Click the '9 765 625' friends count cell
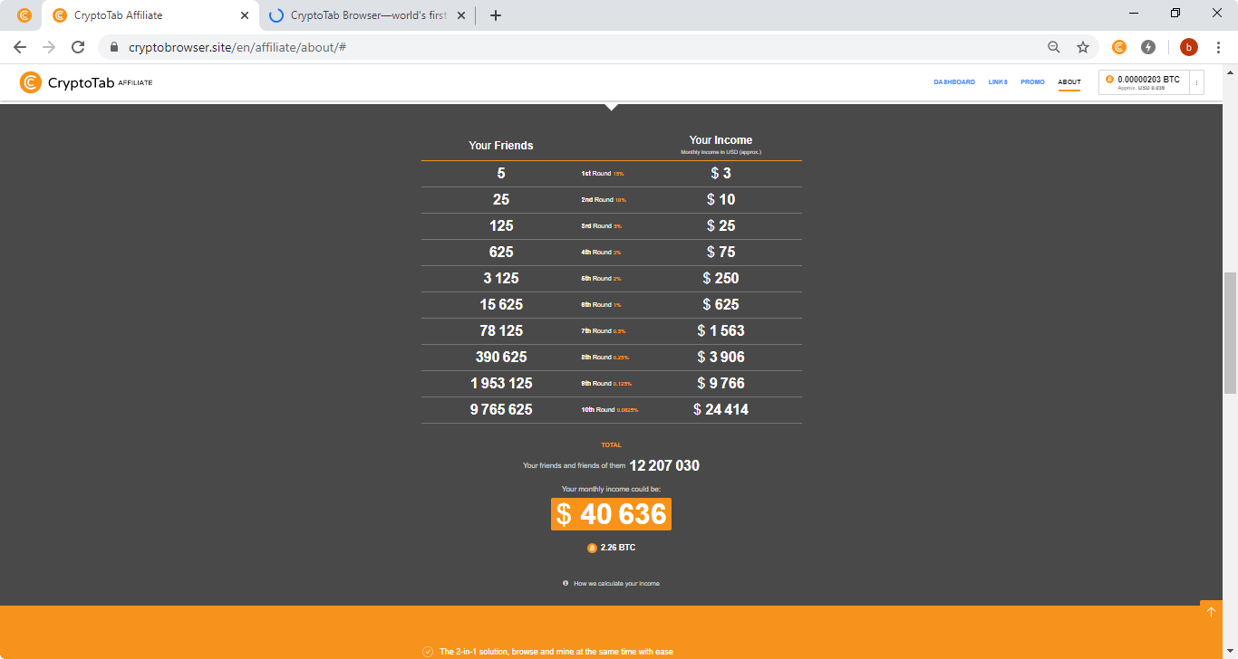1238x659 pixels. [501, 410]
